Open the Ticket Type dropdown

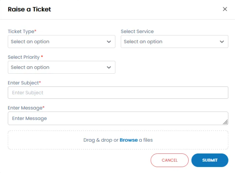pos(57,42)
